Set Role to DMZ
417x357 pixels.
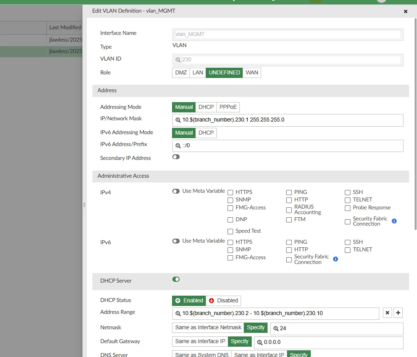pos(181,73)
